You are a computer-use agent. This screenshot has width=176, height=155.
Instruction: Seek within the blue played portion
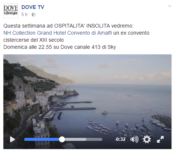tap(42, 139)
